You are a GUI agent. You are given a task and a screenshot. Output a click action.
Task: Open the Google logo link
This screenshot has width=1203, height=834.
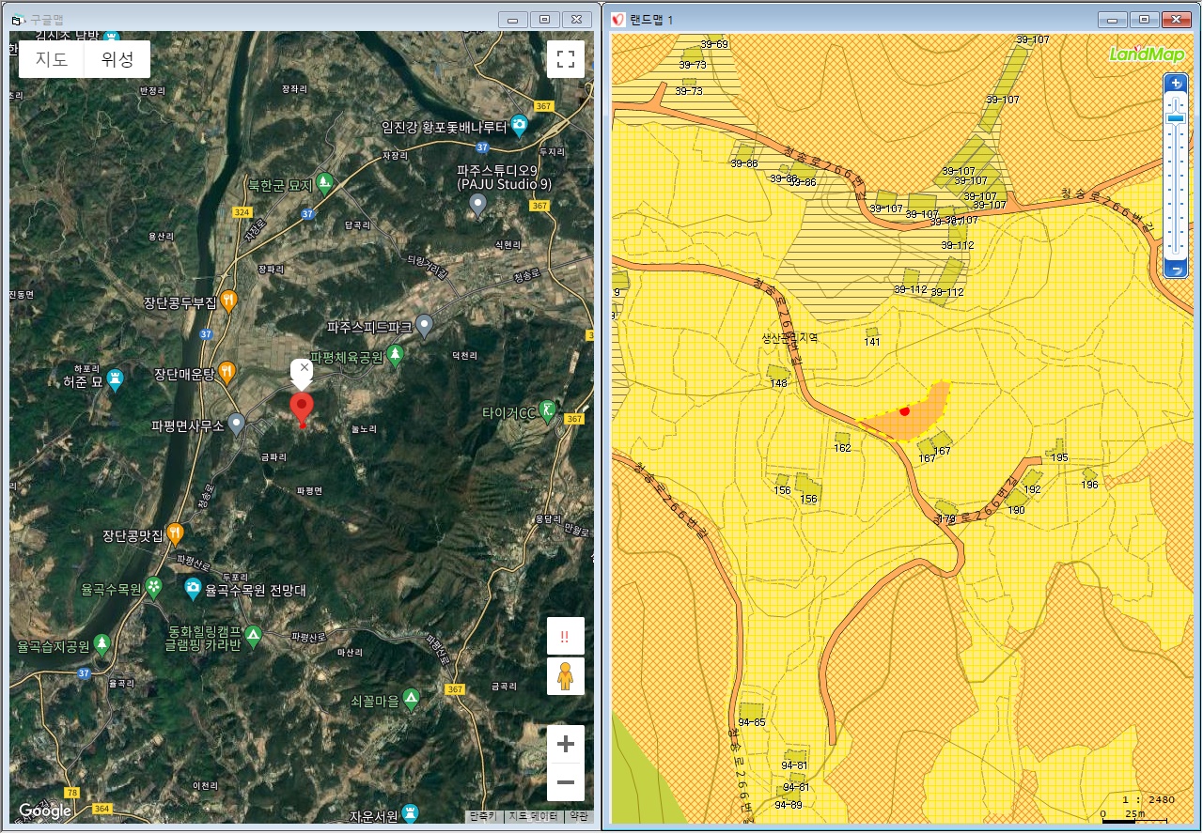[x=45, y=811]
